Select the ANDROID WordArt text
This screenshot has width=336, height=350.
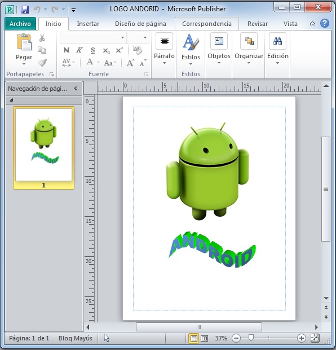point(213,250)
